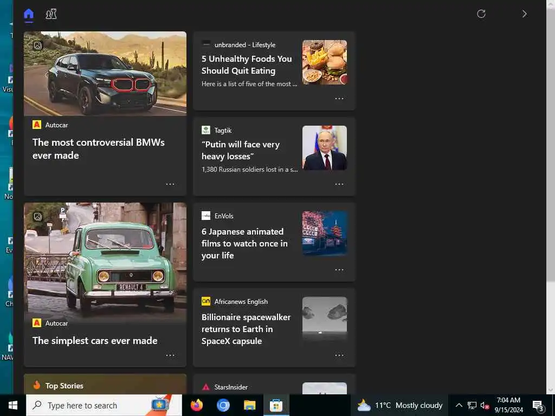The width and height of the screenshot is (555, 416).
Task: Click the Tagtik source logo
Action: 205,130
